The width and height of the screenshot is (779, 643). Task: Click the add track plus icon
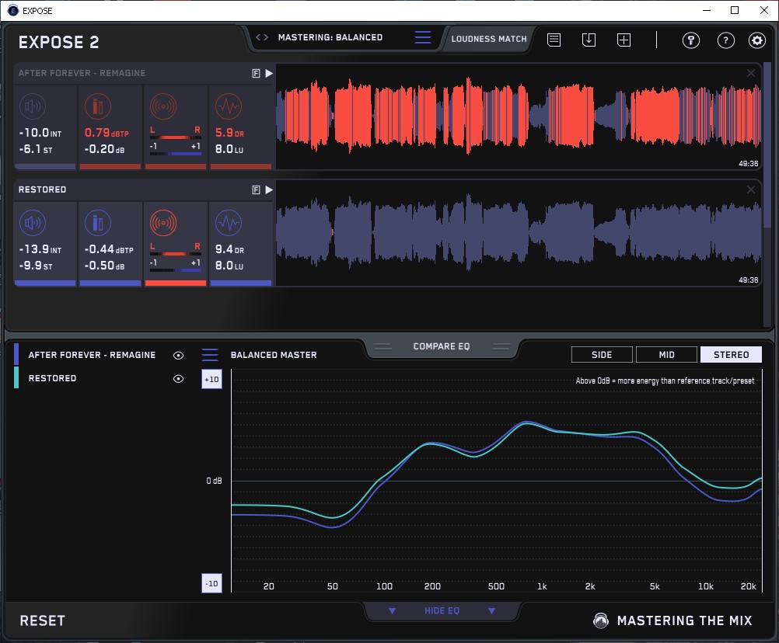pyautogui.click(x=624, y=40)
